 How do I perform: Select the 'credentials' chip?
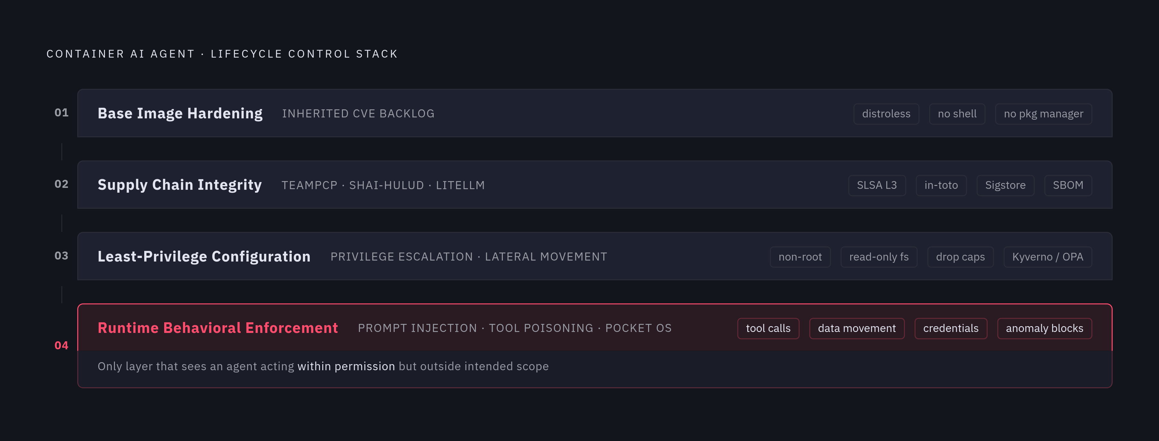click(951, 328)
